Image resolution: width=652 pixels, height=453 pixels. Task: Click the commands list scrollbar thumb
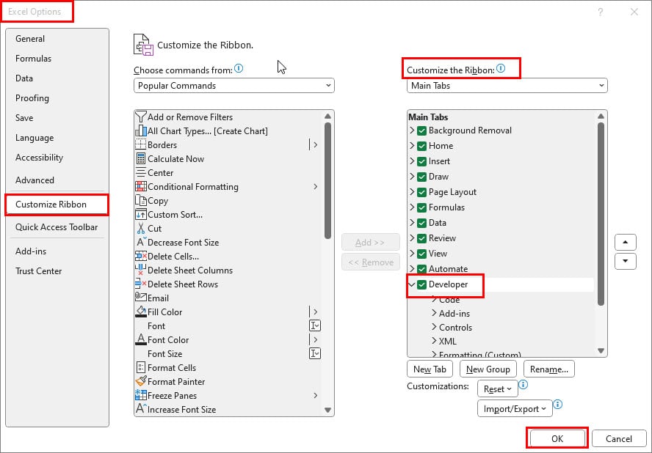pyautogui.click(x=327, y=180)
